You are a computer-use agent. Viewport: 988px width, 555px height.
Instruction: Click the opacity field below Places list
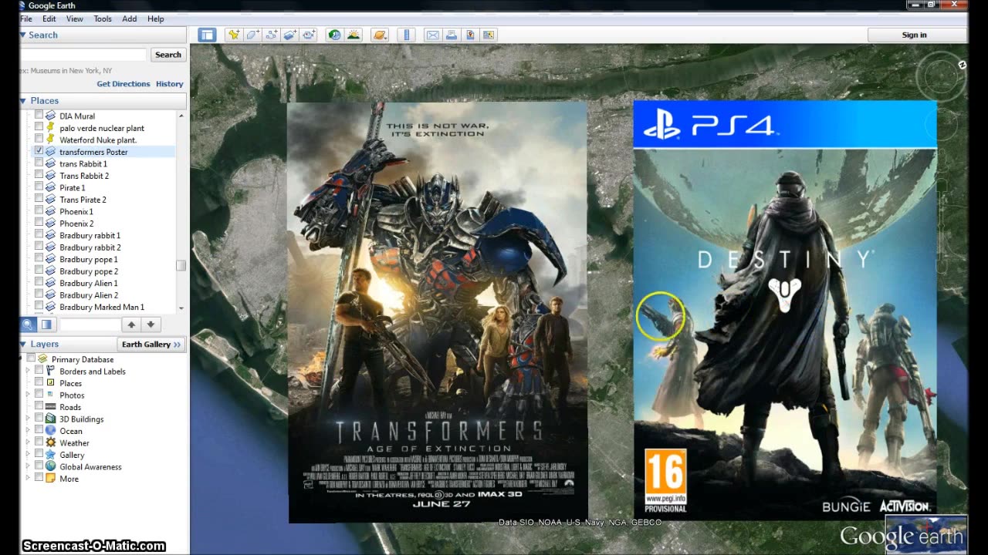coord(90,325)
